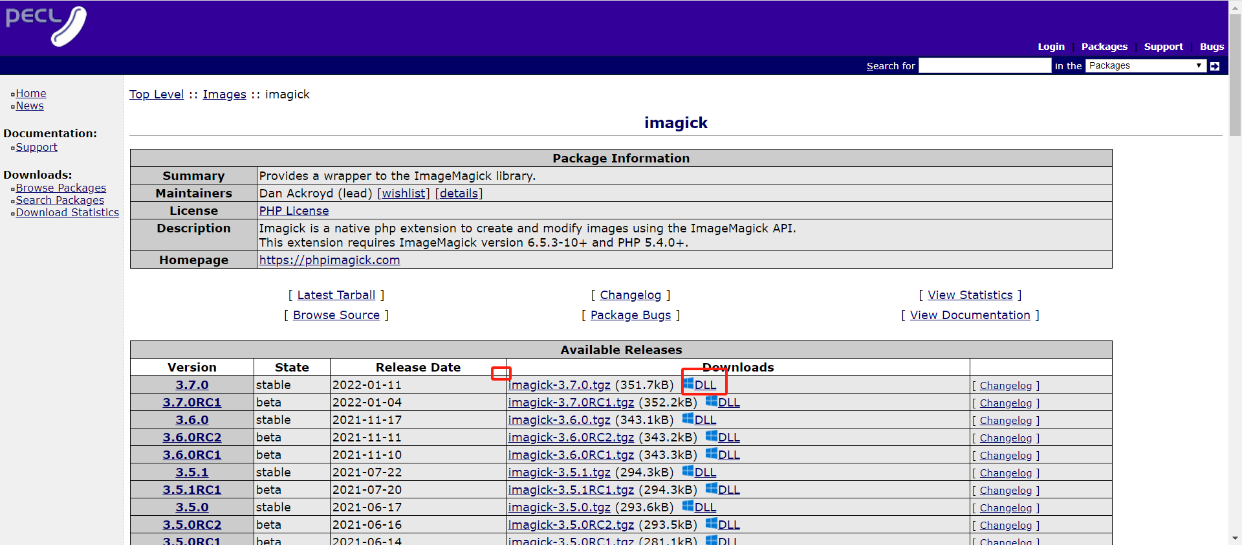The height and width of the screenshot is (545, 1242).
Task: Download imagick-3.5.0RC2.tgz
Action: pyautogui.click(x=571, y=525)
